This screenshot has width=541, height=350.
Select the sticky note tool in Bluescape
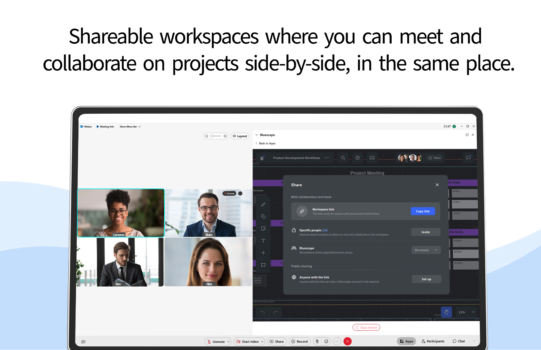tap(263, 228)
